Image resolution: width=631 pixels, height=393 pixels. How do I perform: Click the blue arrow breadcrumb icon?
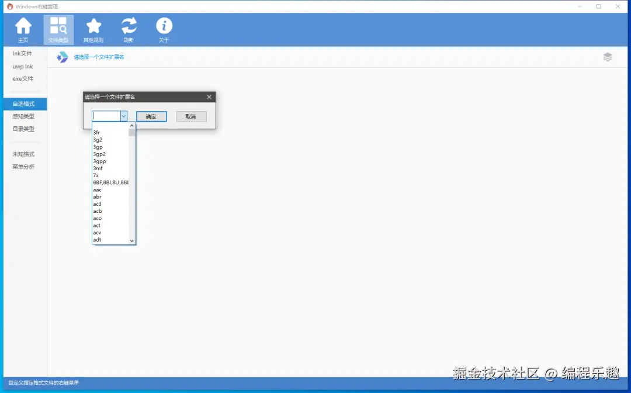coord(62,57)
